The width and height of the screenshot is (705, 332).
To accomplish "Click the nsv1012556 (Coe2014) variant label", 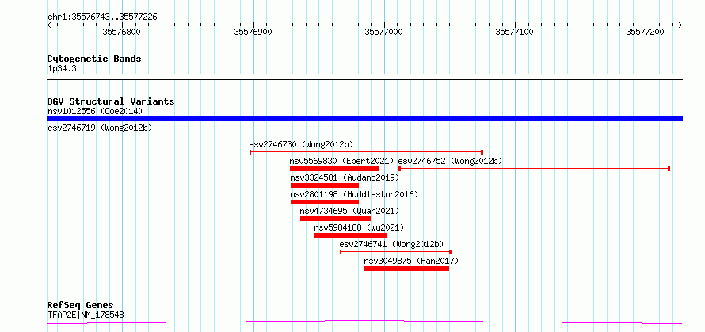I will tap(95, 111).
